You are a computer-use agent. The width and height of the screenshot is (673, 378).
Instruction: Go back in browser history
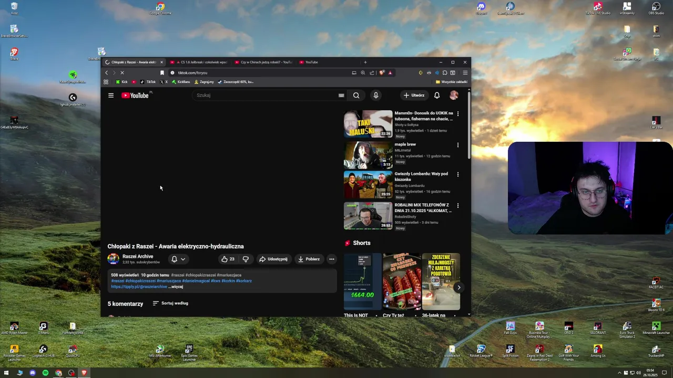[x=107, y=73]
